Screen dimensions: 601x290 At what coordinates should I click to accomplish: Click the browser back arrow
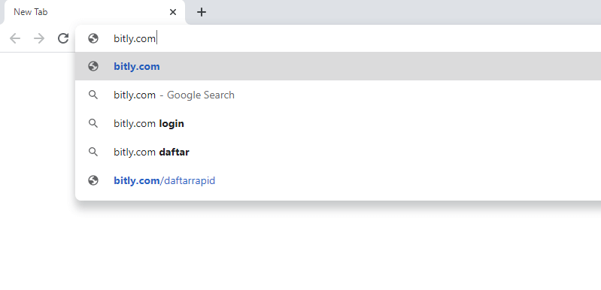15,38
